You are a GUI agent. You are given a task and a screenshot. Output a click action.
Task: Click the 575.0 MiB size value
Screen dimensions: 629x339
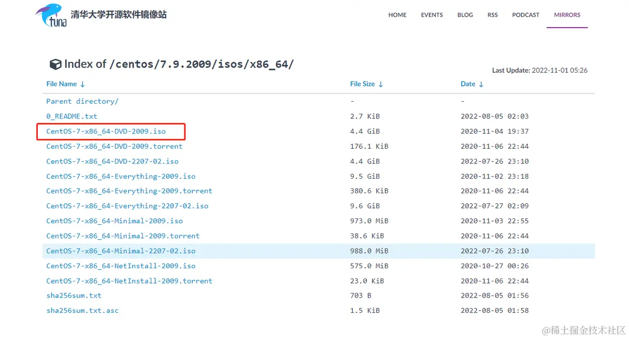[369, 266]
